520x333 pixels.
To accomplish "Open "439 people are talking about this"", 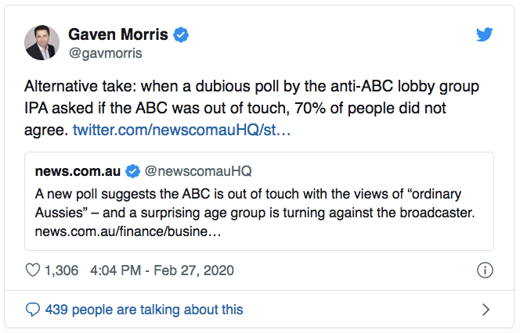I will [144, 310].
